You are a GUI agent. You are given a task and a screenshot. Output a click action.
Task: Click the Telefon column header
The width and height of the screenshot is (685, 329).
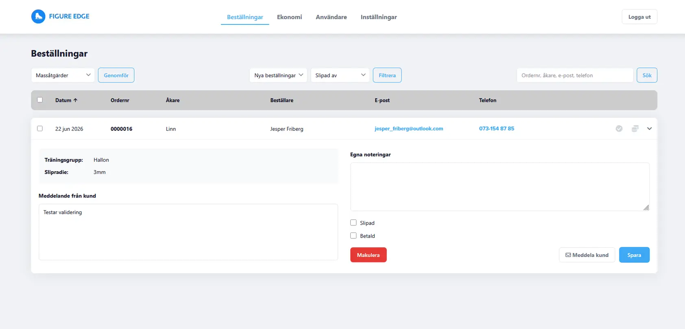pos(488,100)
